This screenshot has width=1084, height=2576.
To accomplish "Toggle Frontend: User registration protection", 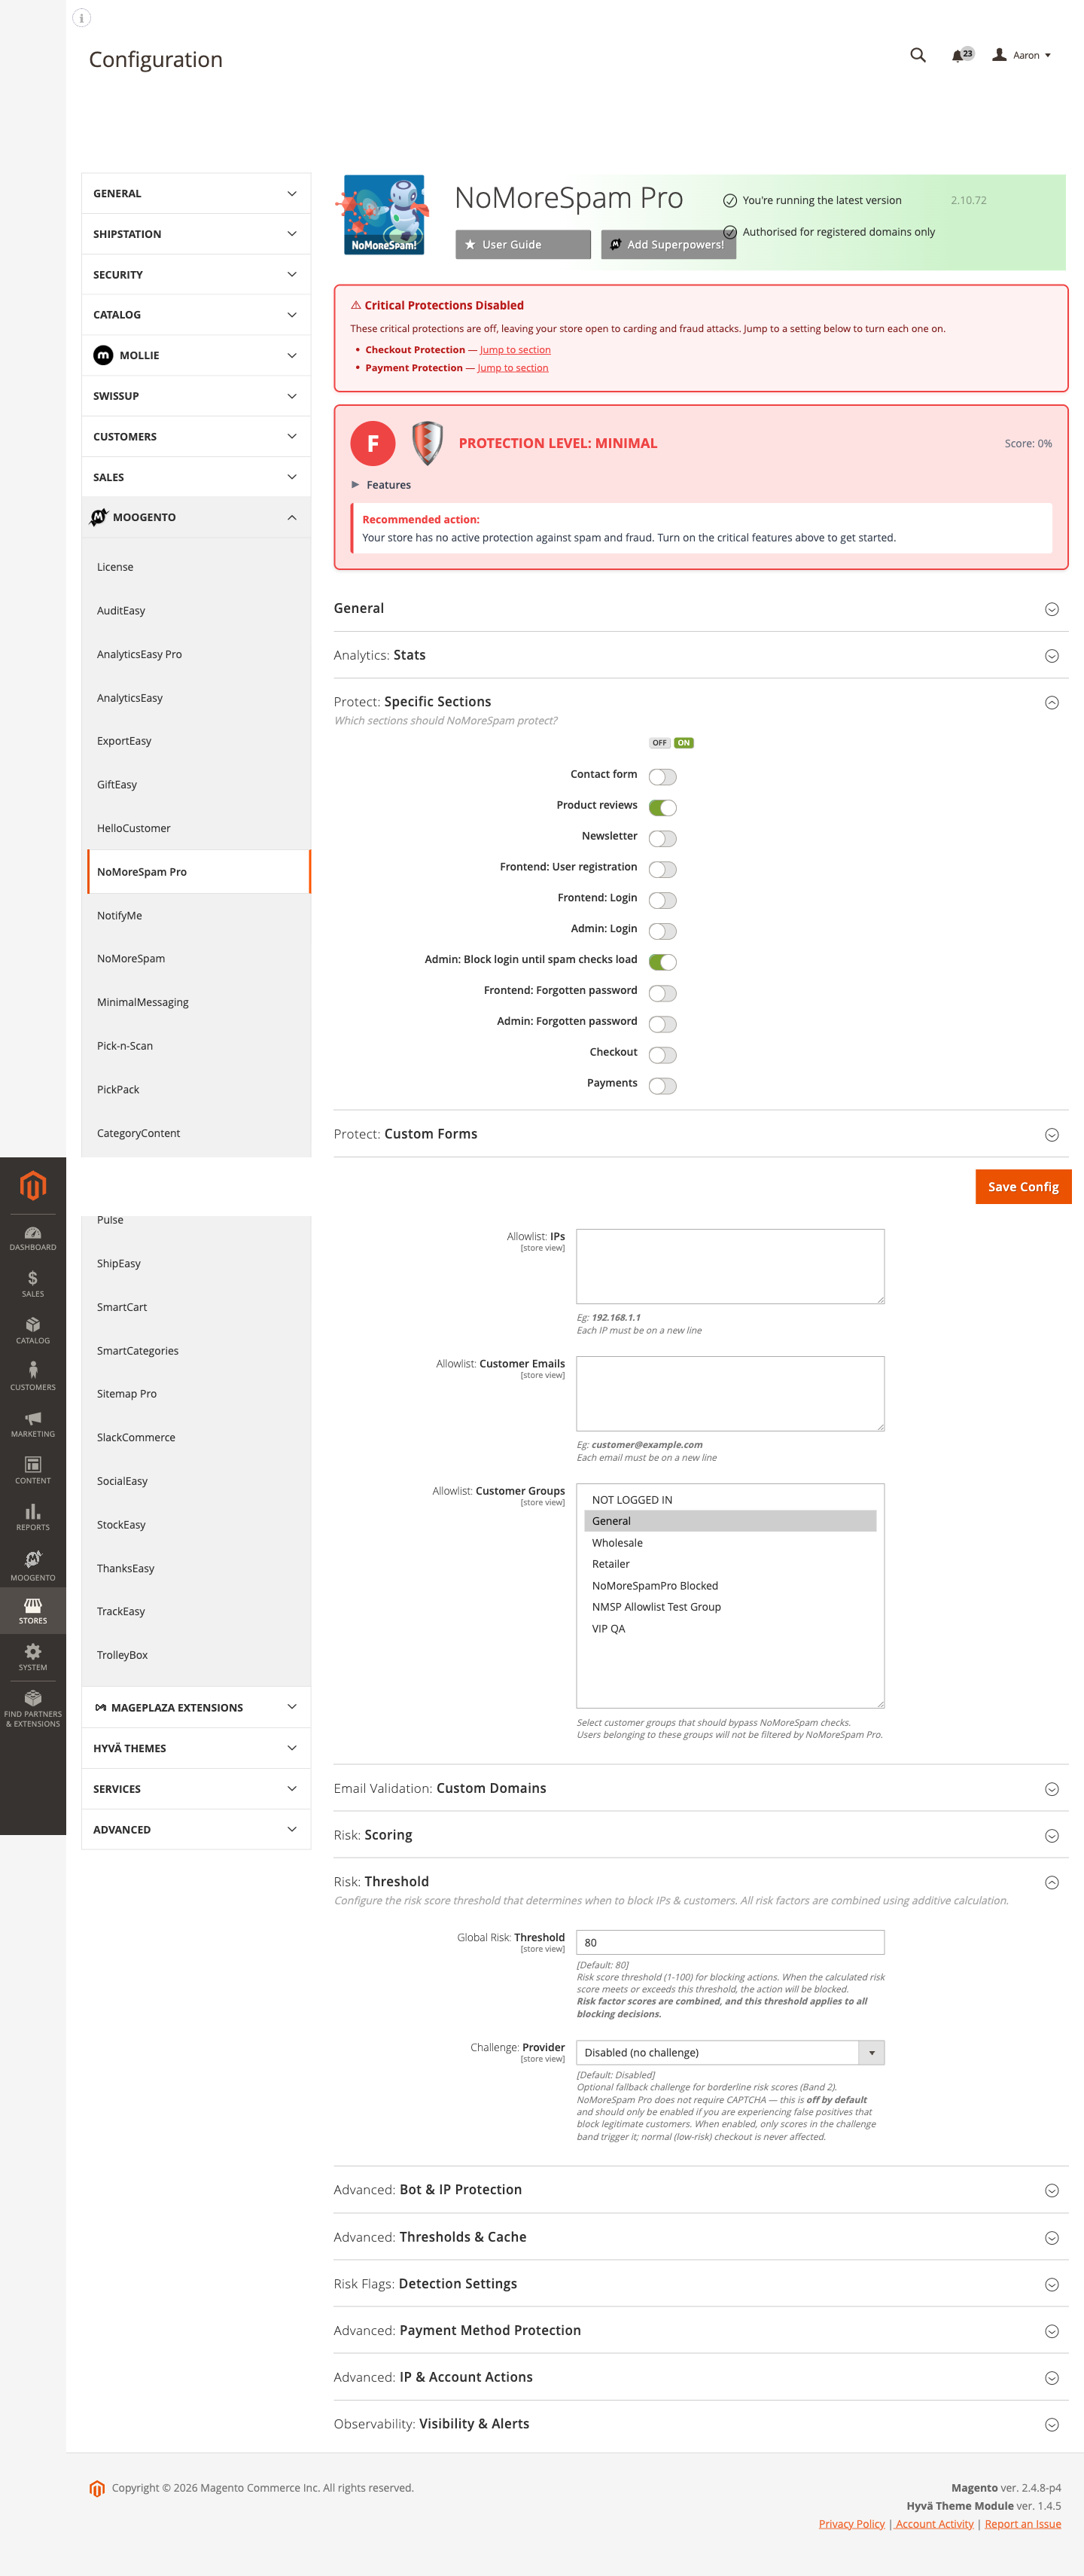I will (662, 870).
